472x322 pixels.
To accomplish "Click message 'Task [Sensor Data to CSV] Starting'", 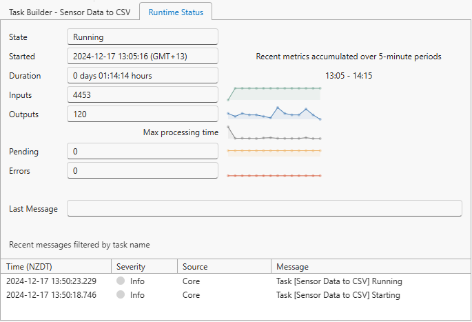I will [338, 295].
